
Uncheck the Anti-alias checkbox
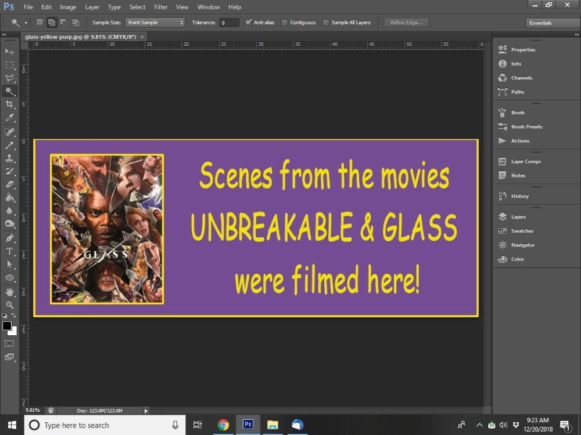pos(248,23)
